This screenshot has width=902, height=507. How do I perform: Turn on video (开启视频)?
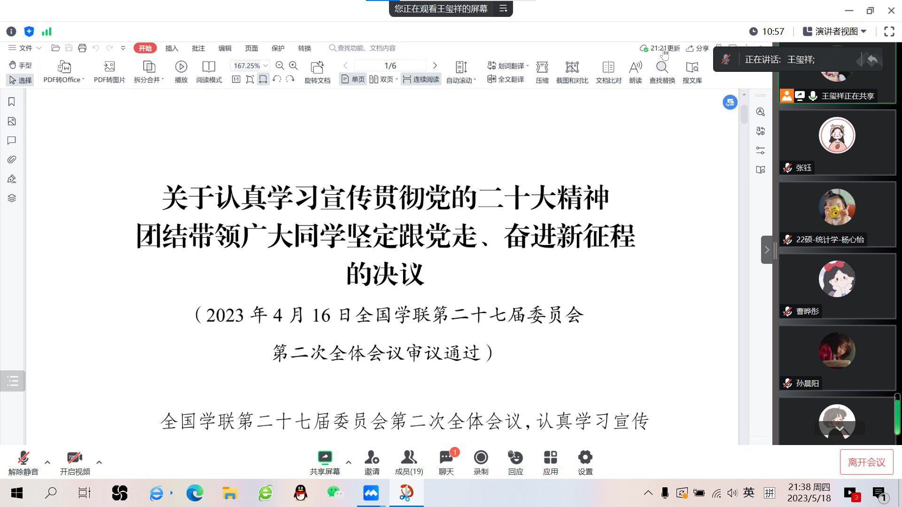tap(75, 458)
